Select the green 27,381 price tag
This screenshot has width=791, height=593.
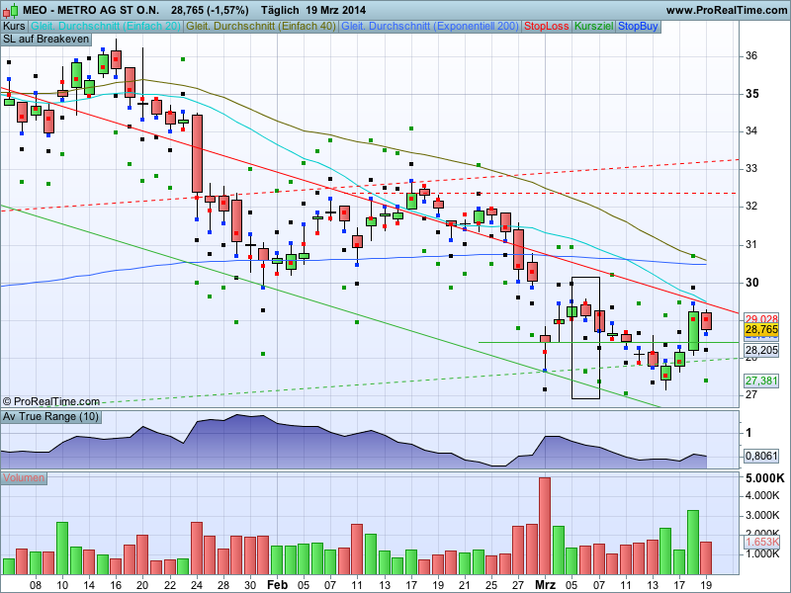pos(761,381)
